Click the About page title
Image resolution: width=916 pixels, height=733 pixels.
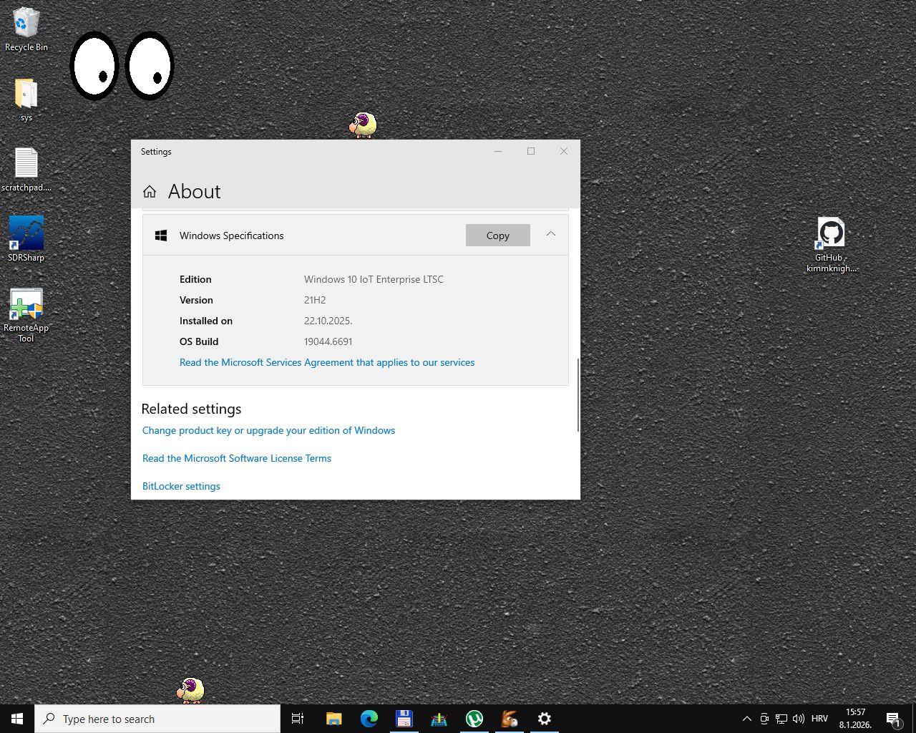194,191
